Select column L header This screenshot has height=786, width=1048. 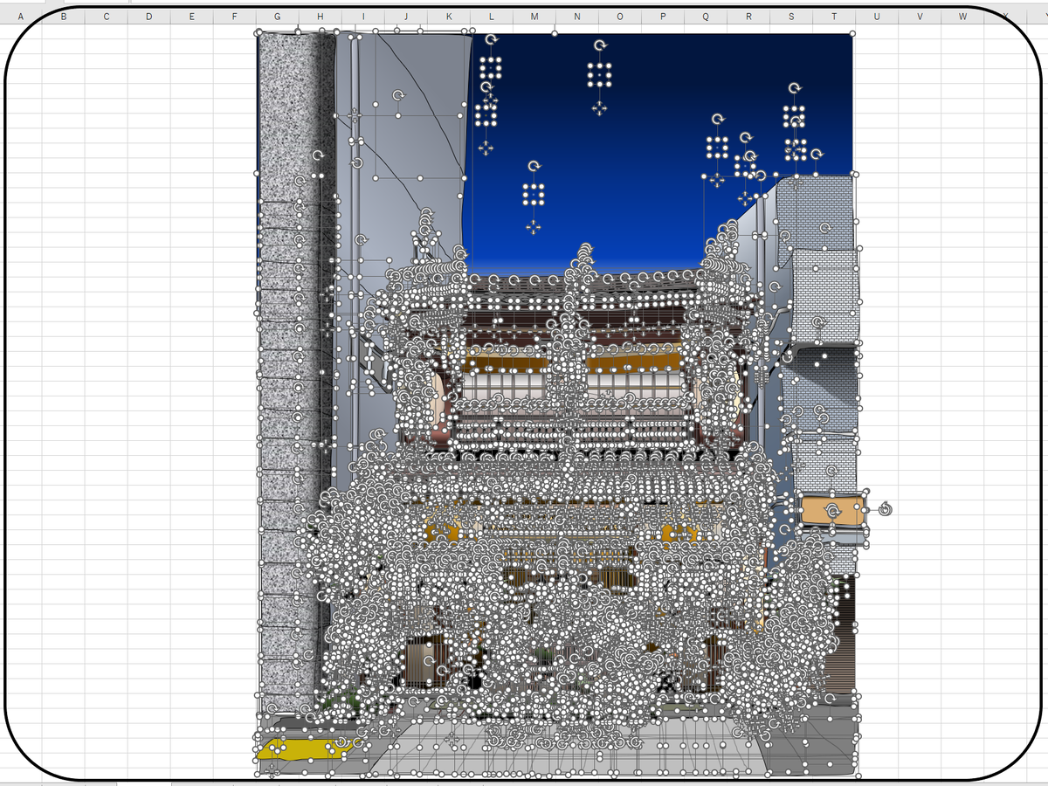click(491, 16)
